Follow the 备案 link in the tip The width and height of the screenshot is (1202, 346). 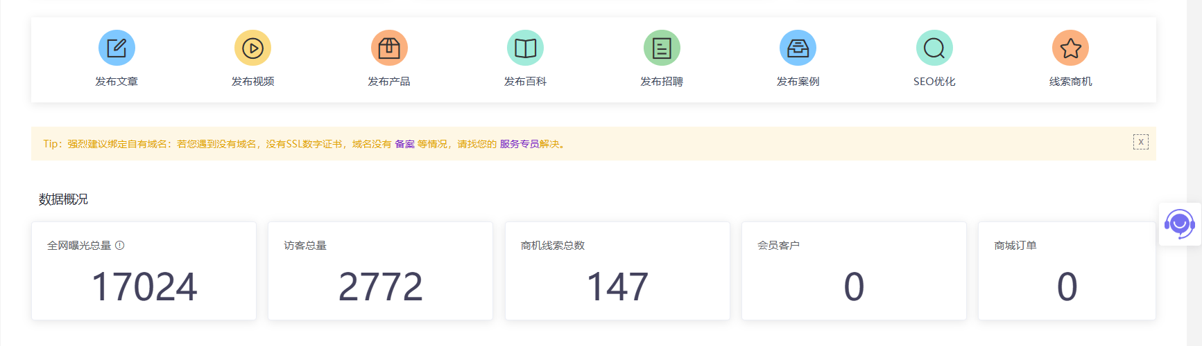click(x=404, y=144)
